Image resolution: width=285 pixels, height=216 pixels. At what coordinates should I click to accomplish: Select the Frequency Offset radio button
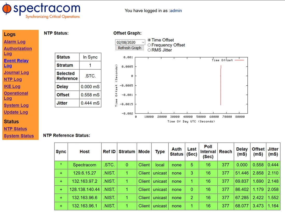point(149,45)
